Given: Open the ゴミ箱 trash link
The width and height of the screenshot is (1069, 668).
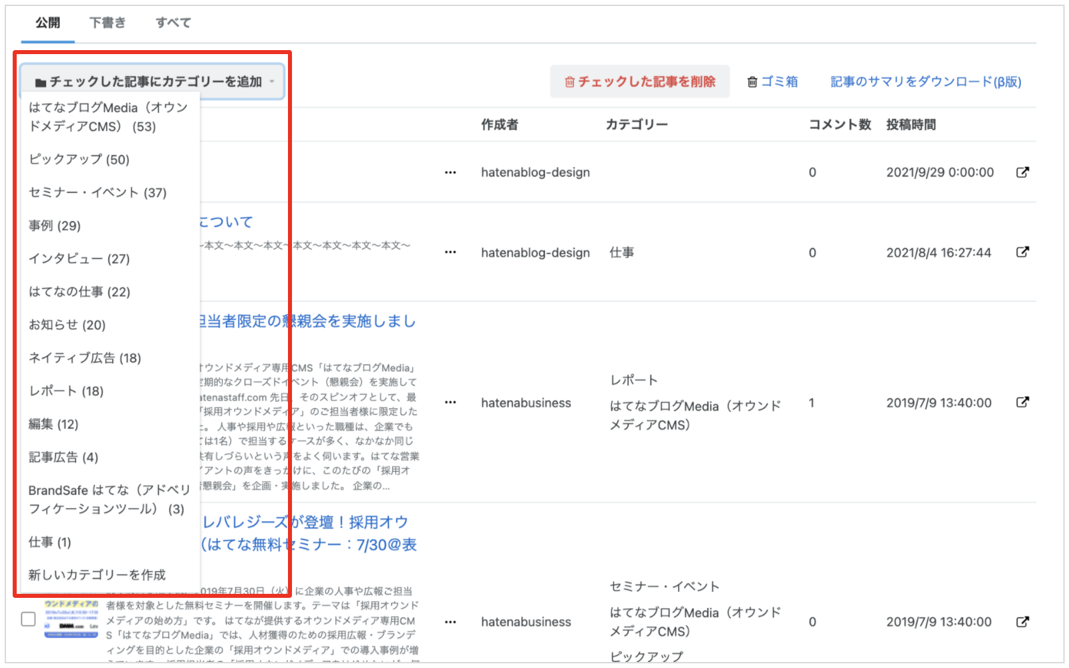Looking at the screenshot, I should pyautogui.click(x=772, y=81).
